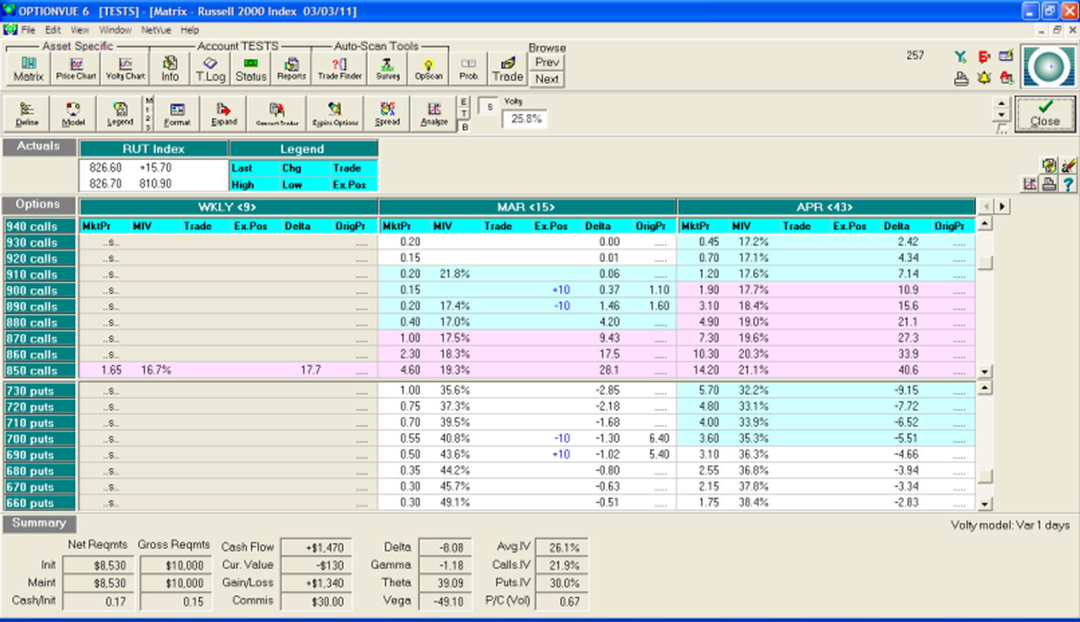Click the circular OptionVue logo
The width and height of the screenshot is (1080, 622).
[1049, 67]
